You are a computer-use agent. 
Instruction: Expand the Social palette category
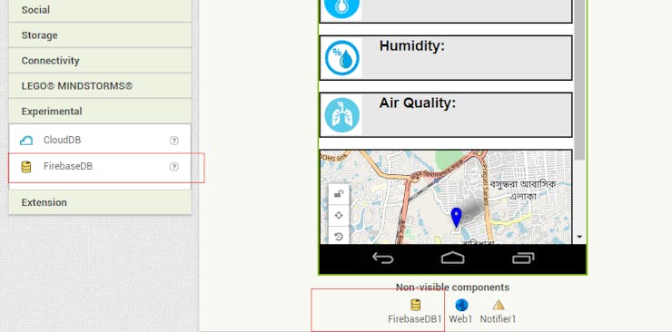[100, 10]
